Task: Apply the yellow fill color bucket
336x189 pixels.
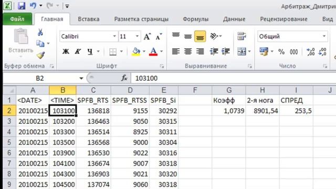Action: click(136, 51)
